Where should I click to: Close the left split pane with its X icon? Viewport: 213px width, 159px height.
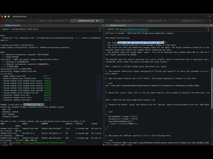click(2, 25)
